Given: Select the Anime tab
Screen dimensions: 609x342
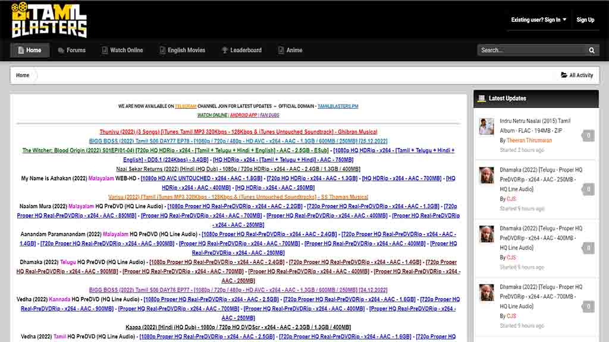Looking at the screenshot, I should [290, 50].
